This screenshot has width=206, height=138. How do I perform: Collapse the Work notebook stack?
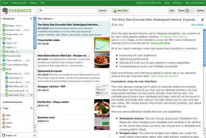(2, 69)
